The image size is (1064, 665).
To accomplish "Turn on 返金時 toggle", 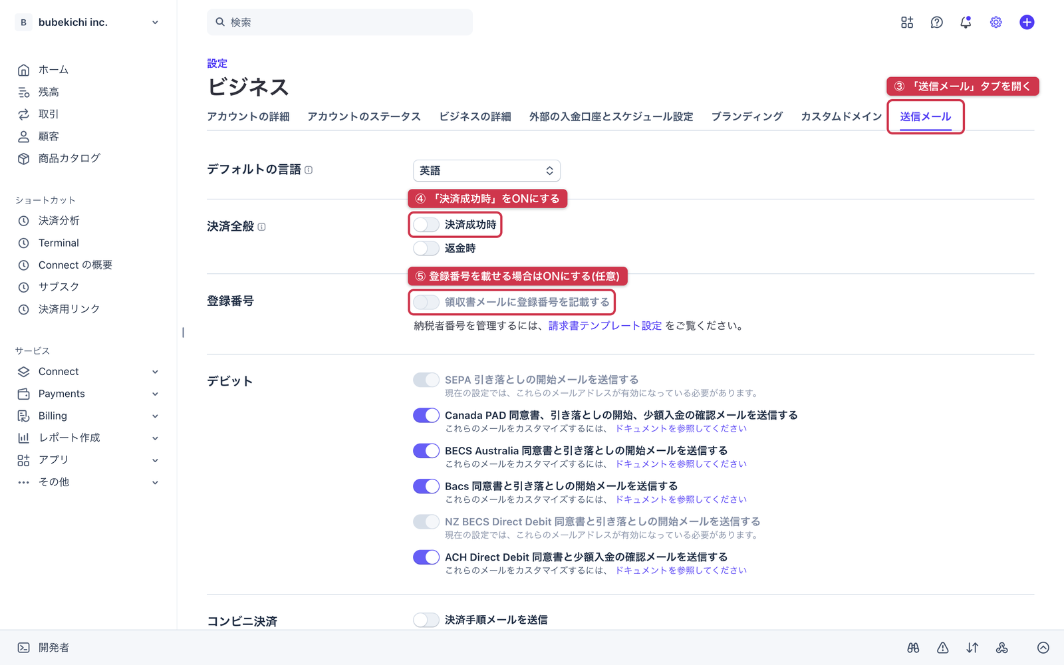I will point(426,248).
